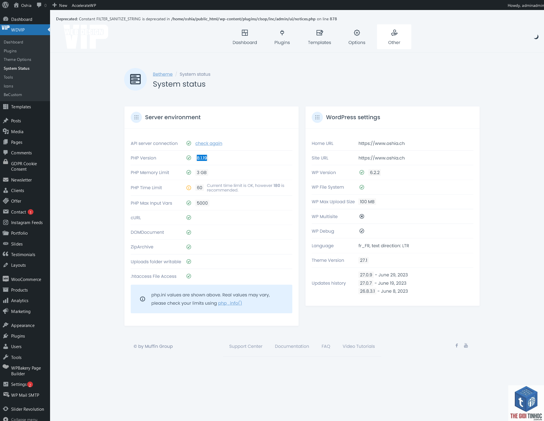Click the WP Debug check icon
The width and height of the screenshot is (544, 421).
[362, 231]
